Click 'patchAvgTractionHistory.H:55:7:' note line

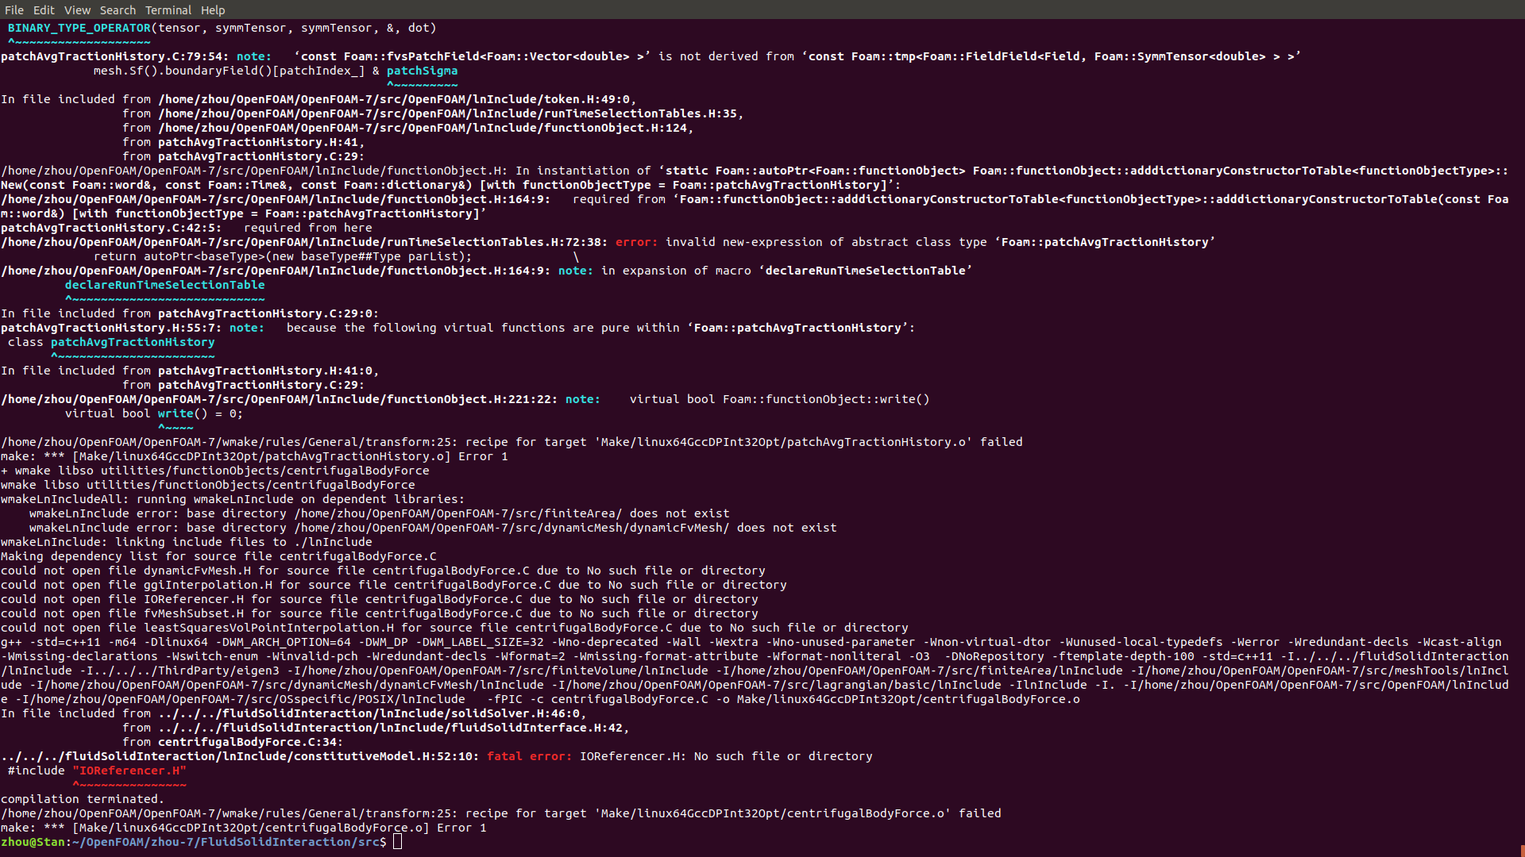coord(457,328)
